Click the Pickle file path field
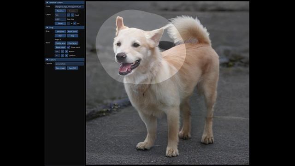The image size is (295, 166). coord(69,7)
